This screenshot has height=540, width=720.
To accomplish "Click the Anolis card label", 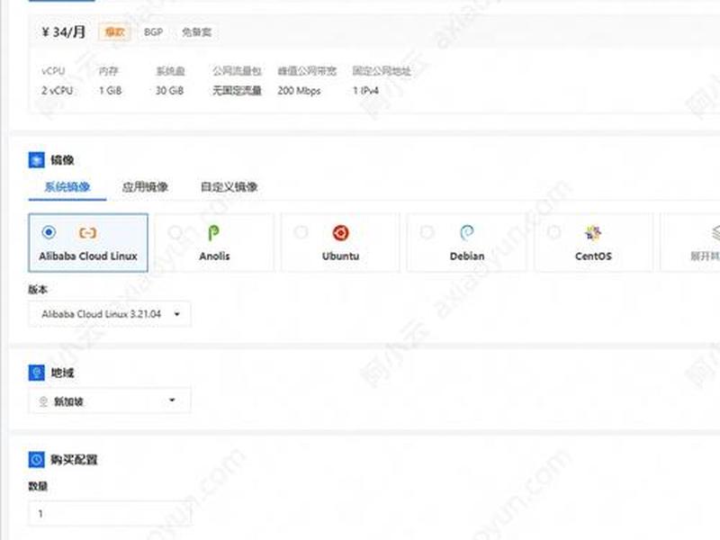I will (x=214, y=256).
